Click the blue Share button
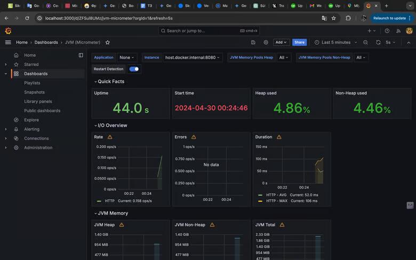416x260 pixels. 299,42
